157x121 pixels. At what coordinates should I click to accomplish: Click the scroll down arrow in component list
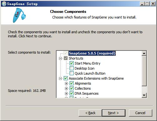pos(144,95)
